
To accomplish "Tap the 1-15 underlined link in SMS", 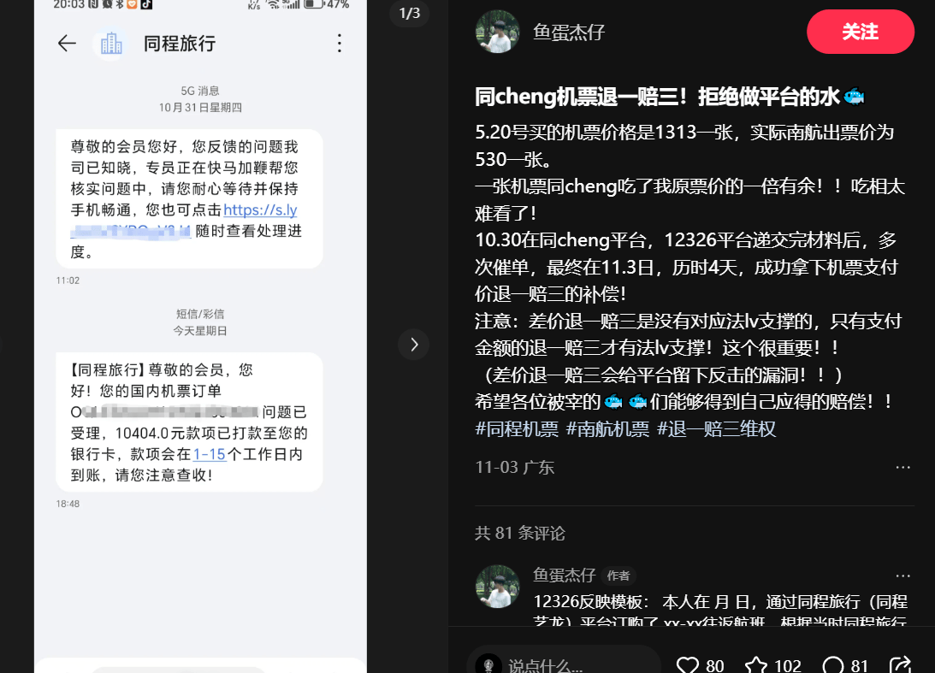I will [x=210, y=454].
